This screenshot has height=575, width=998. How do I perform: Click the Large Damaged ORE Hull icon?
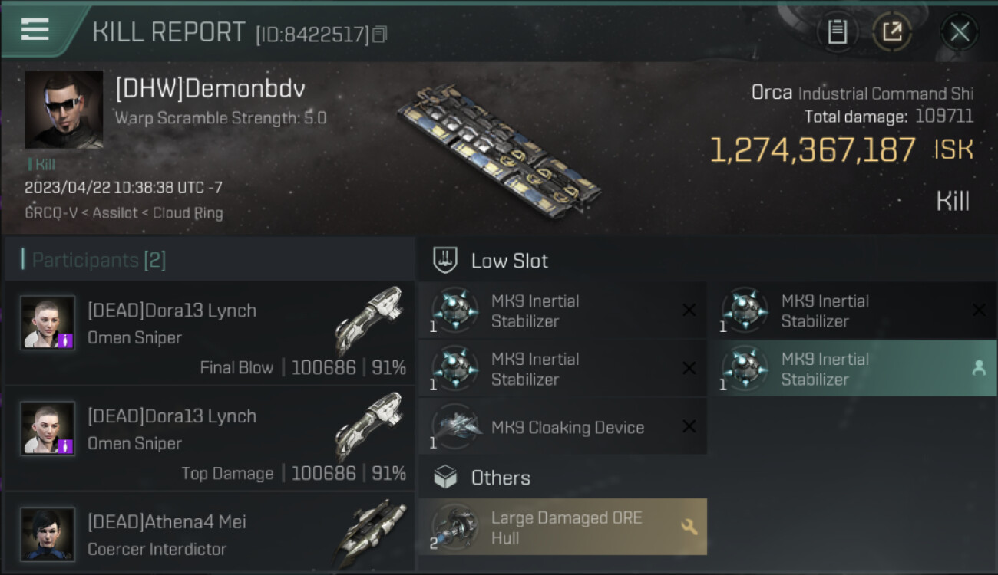(x=455, y=527)
